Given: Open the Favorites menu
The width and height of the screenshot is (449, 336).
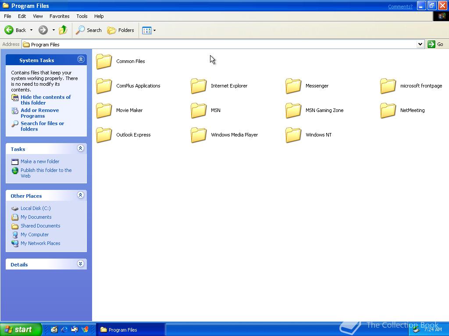Looking at the screenshot, I should point(60,16).
